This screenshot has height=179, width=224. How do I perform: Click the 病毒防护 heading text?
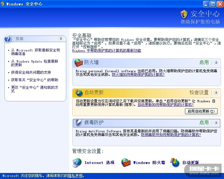(94, 122)
